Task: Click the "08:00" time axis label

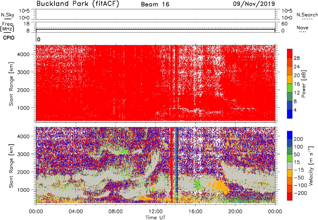Action: point(116,212)
